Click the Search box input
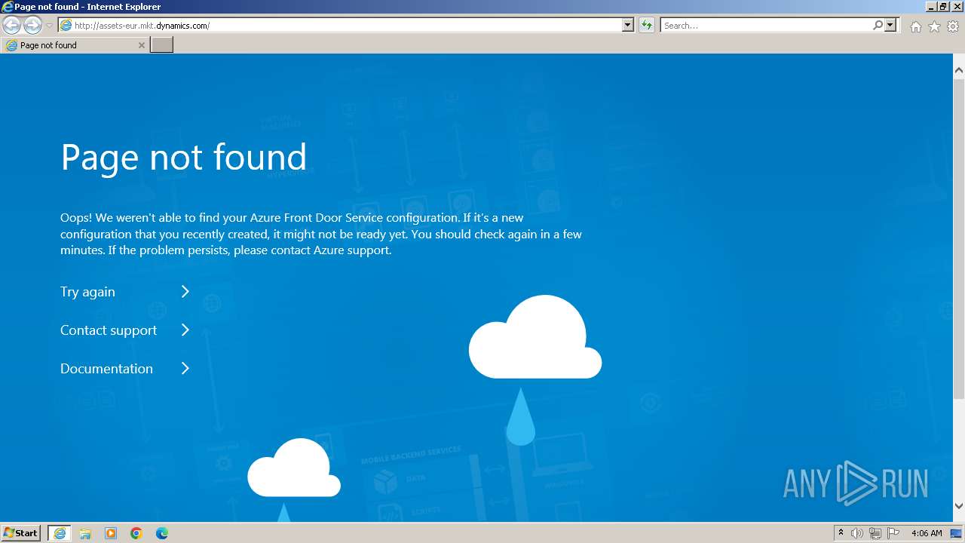Image resolution: width=965 pixels, height=543 pixels. click(767, 26)
